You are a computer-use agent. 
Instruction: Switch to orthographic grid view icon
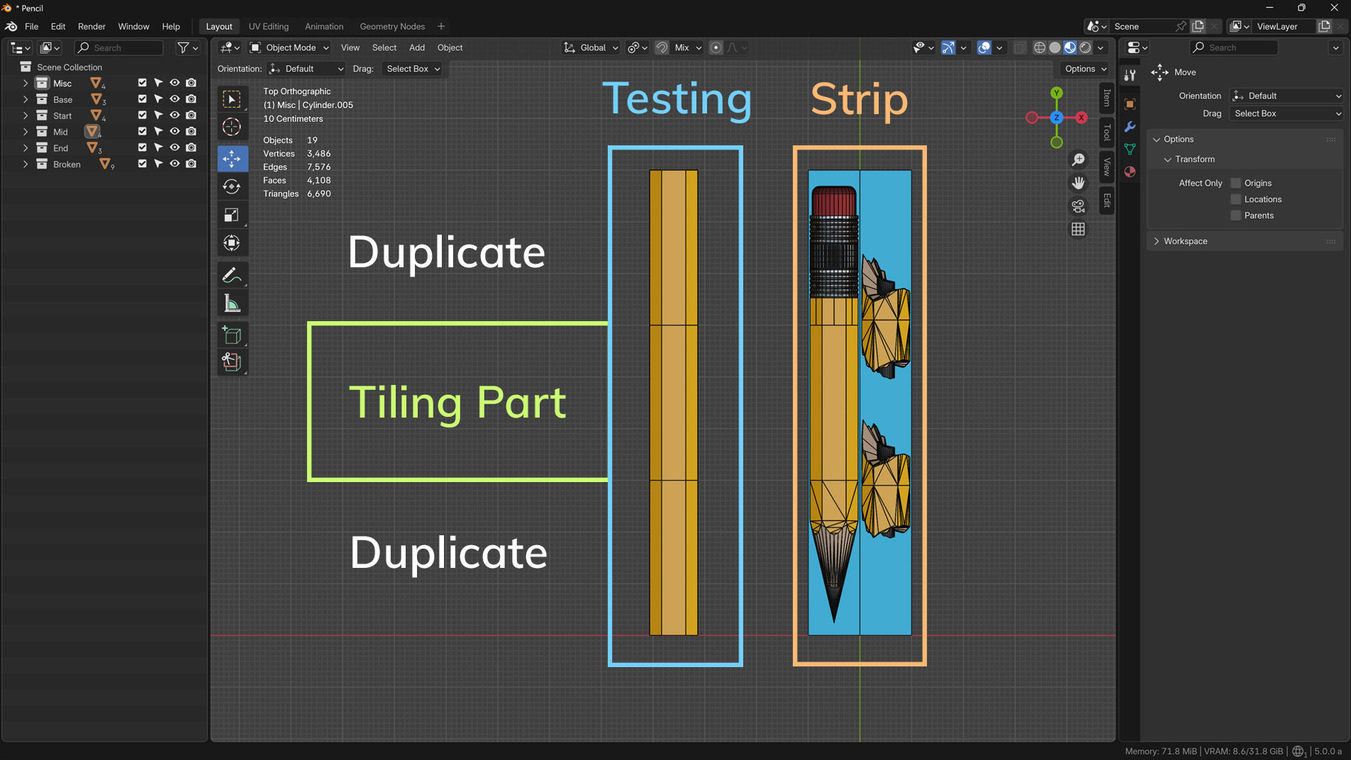(x=1078, y=230)
